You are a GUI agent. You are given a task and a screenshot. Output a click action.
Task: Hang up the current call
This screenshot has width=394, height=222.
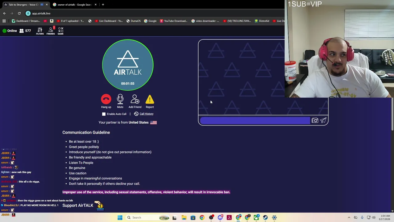(106, 101)
